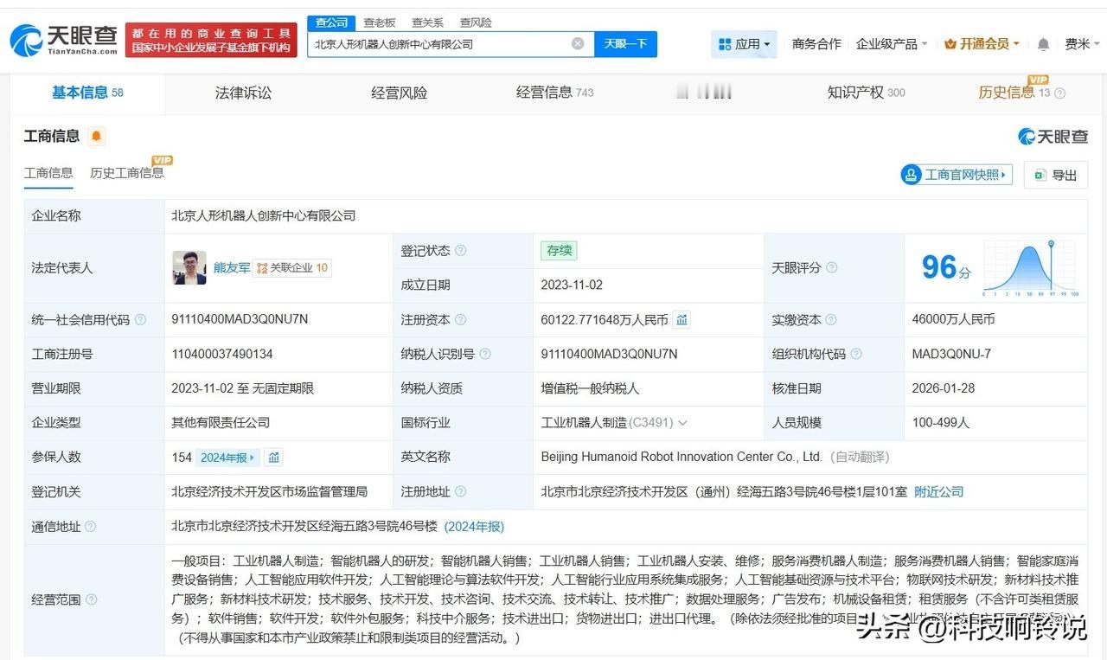Screen dimensions: 1107x660
Task: Click the red promotional banner in header
Action: 211,40
